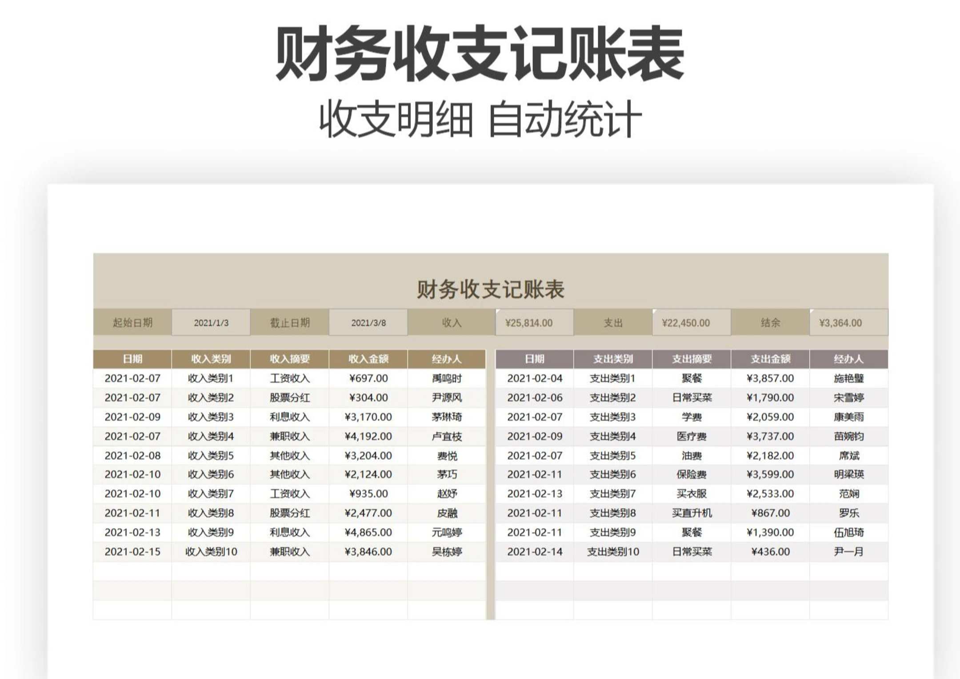Select expense amount cell ¥3,857.00
Screen dimensions: 960x679
click(770, 378)
